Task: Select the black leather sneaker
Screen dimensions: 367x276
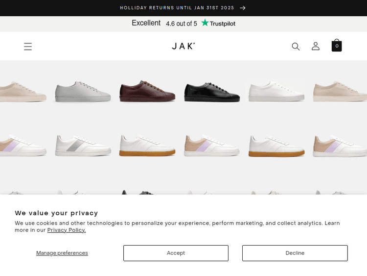Action: [x=212, y=91]
